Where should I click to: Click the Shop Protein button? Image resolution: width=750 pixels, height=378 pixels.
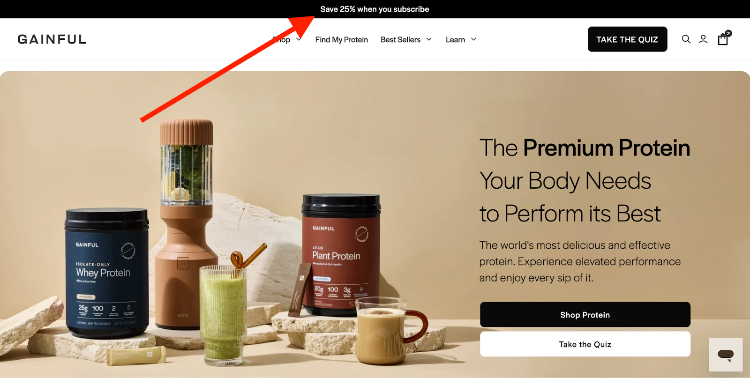[585, 315]
